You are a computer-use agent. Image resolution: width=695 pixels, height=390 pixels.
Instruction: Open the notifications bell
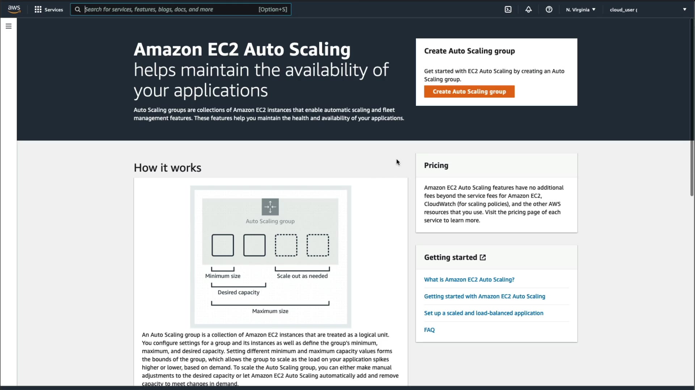pyautogui.click(x=528, y=9)
